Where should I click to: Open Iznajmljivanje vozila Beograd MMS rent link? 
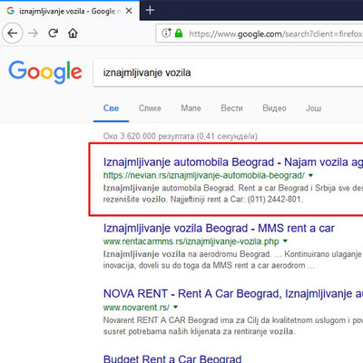pyautogui.click(x=219, y=228)
